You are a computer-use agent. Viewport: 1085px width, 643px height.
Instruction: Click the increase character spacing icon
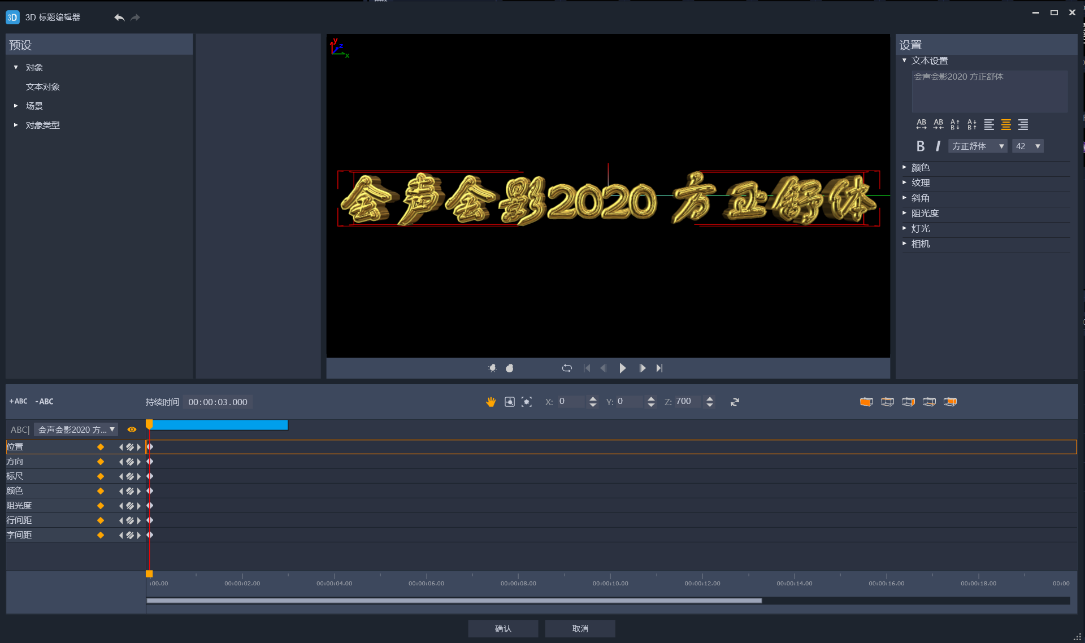tap(921, 124)
